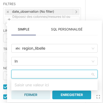Remove the date_observation filter with the X icon
Image resolution: width=103 pixels, height=103 pixels.
point(8,12)
